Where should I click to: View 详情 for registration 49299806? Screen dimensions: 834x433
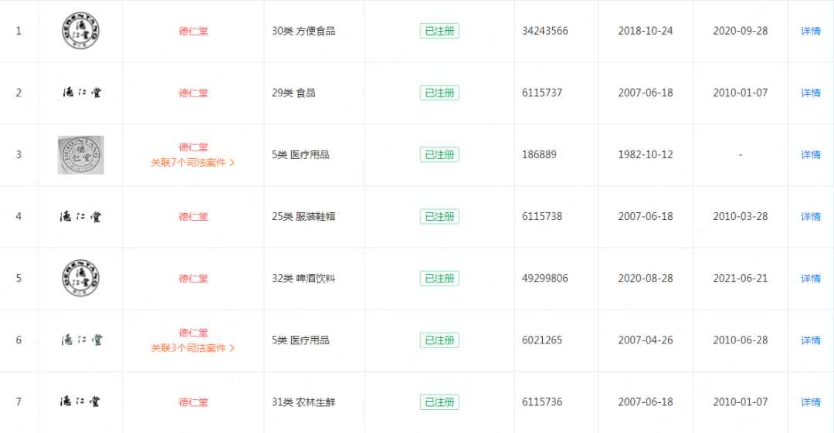coord(811,278)
